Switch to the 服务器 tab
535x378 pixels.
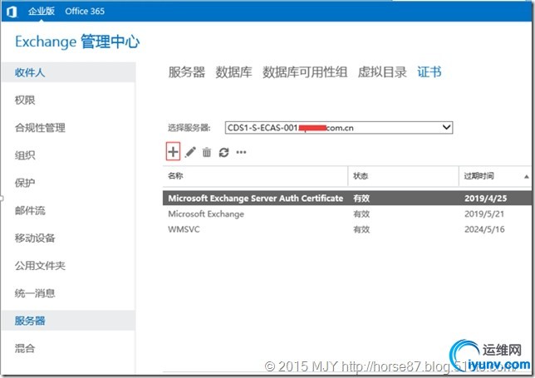[187, 72]
